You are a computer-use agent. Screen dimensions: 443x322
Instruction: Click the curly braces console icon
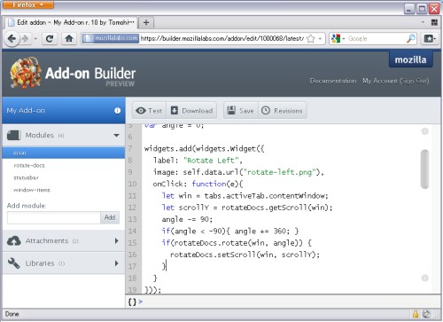(132, 302)
